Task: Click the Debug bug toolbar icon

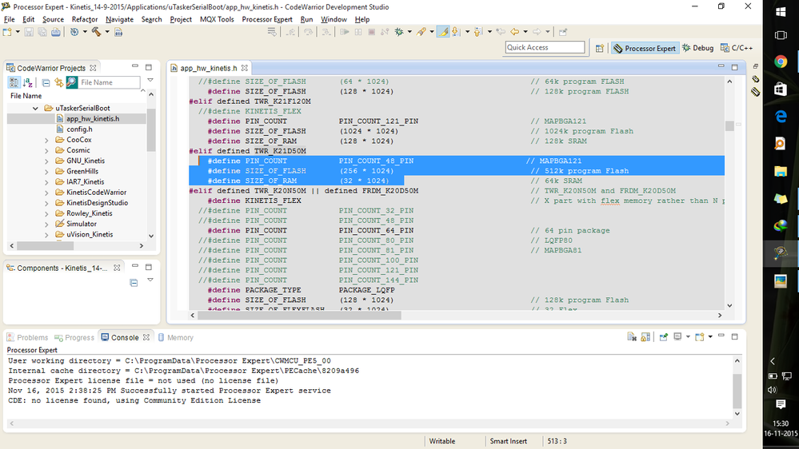Action: pos(399,32)
